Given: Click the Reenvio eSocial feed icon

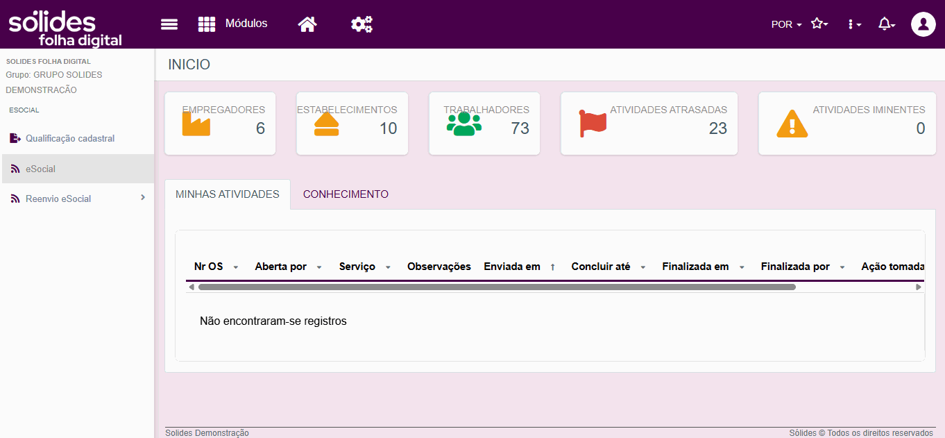Looking at the screenshot, I should click(15, 199).
